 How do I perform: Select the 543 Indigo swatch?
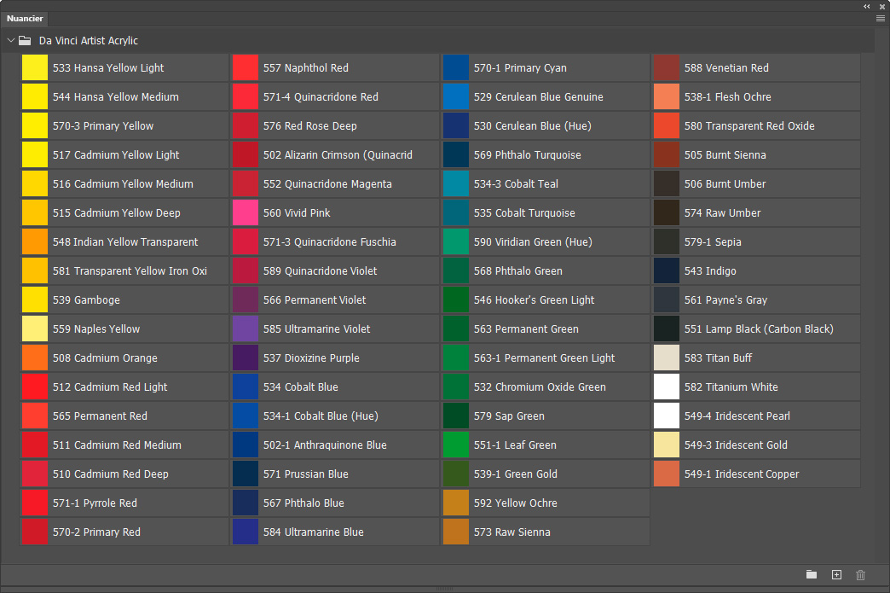click(756, 271)
